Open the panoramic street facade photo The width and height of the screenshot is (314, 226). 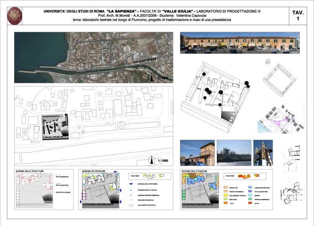point(240,43)
